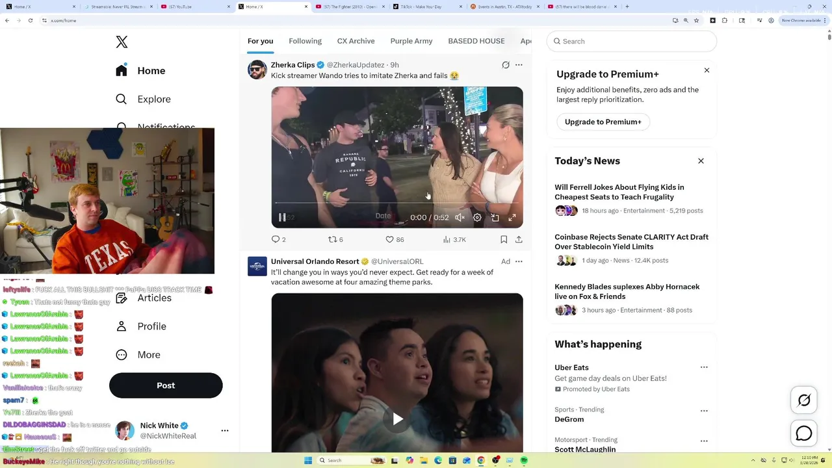The image size is (832, 468).
Task: Click the Windows taskbar Search box
Action: click(351, 460)
